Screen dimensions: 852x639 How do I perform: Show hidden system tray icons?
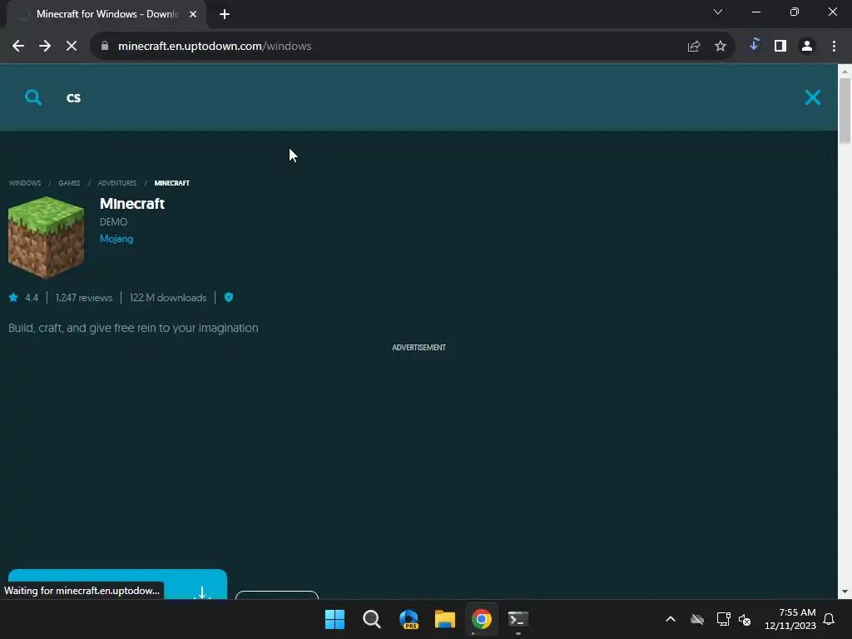671,619
